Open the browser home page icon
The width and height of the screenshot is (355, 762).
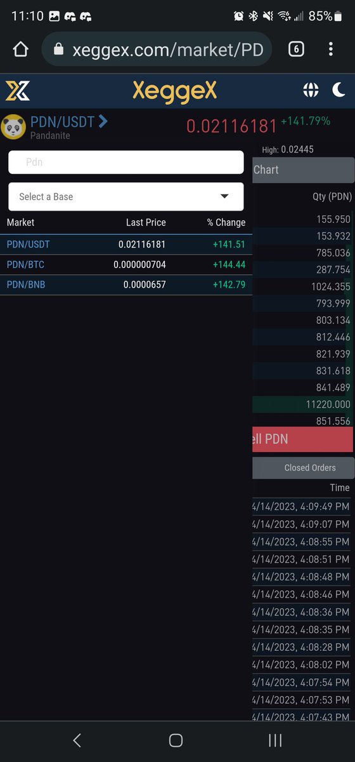[x=21, y=50]
